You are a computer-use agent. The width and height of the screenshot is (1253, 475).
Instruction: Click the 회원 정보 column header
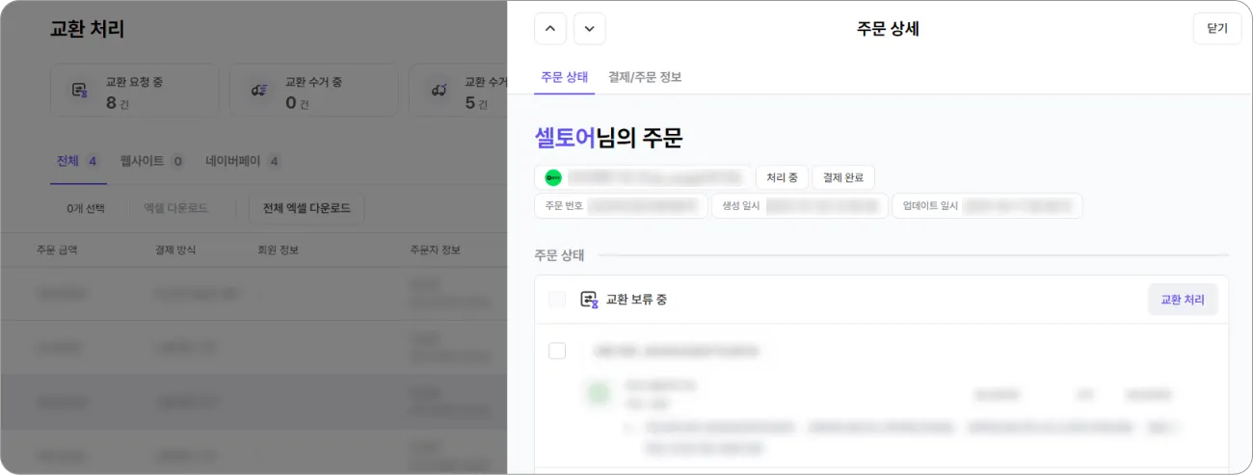[279, 250]
